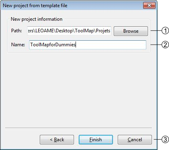Click the dialog title 'New project from template file'
Screen dimensions: 169x150
pyautogui.click(x=35, y=6)
